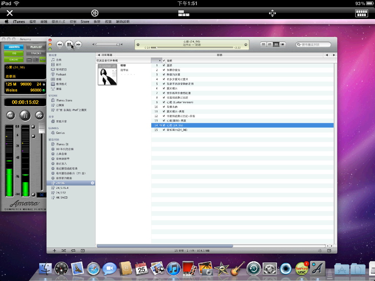Click the album cover artwork thumbnail

107,75
